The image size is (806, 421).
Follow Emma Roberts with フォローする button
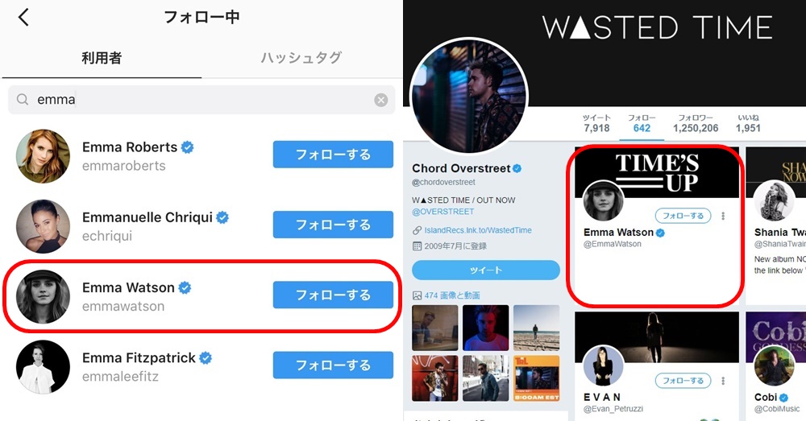[x=333, y=155]
